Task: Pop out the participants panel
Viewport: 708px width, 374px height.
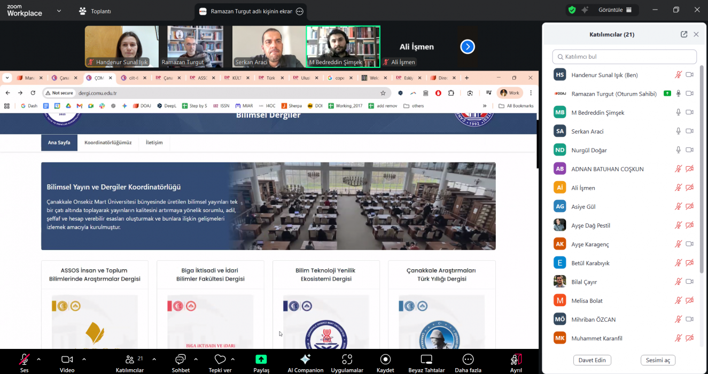Action: pyautogui.click(x=684, y=34)
